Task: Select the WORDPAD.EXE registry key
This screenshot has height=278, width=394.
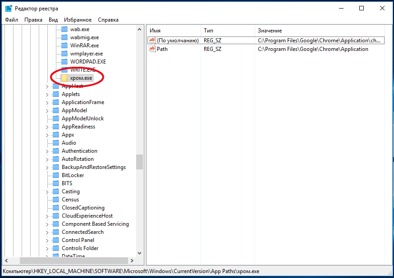Action: 88,62
